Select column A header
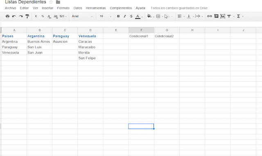The height and width of the screenshot is (156, 262). pos(14,30)
